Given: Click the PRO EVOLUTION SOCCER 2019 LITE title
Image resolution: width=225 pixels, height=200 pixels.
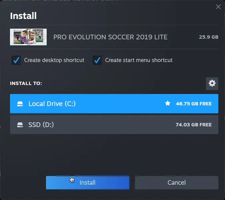Looking at the screenshot, I should [x=110, y=37].
